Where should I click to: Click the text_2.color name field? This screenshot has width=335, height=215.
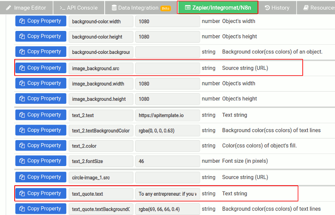101,146
